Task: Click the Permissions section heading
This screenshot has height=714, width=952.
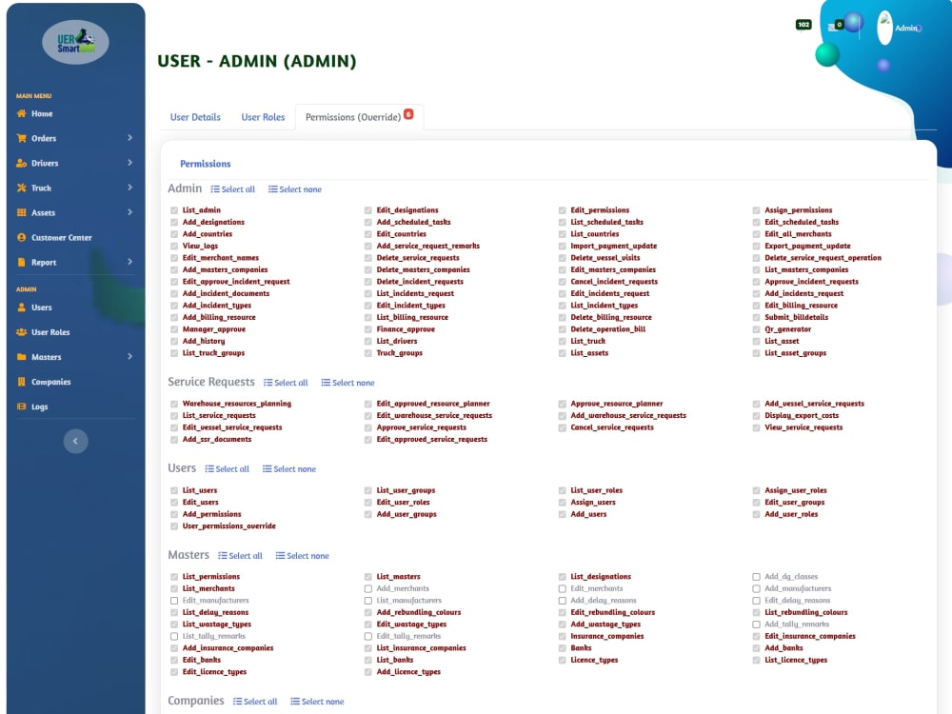Action: pos(206,164)
